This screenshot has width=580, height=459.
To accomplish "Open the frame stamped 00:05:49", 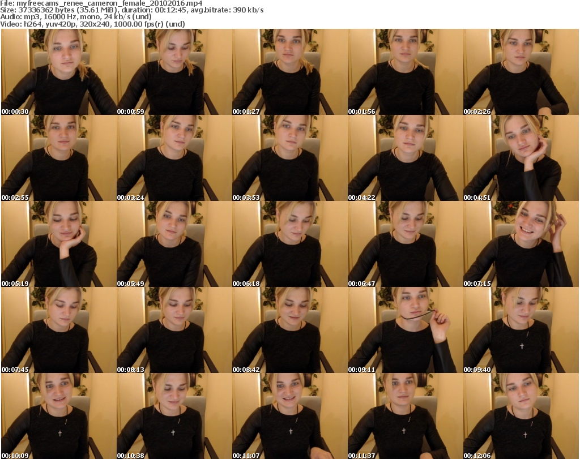I will click(x=174, y=244).
